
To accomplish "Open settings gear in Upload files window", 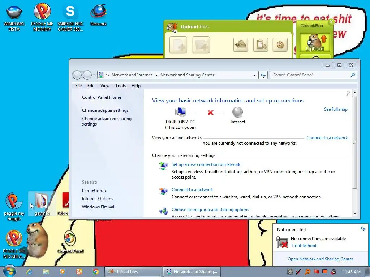I will coord(280,44).
